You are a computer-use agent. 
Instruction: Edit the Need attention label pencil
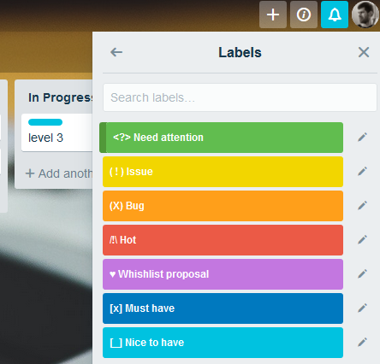tap(362, 138)
